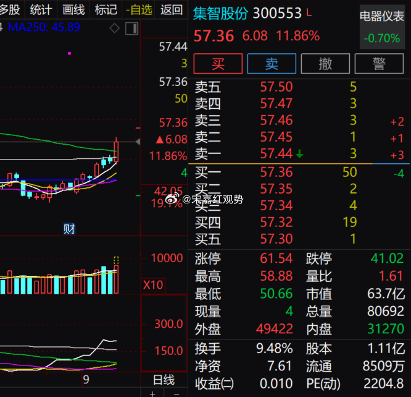Screen dimensions: 411x397
Task: Click the 外盘 value 49422
Action: point(275,329)
